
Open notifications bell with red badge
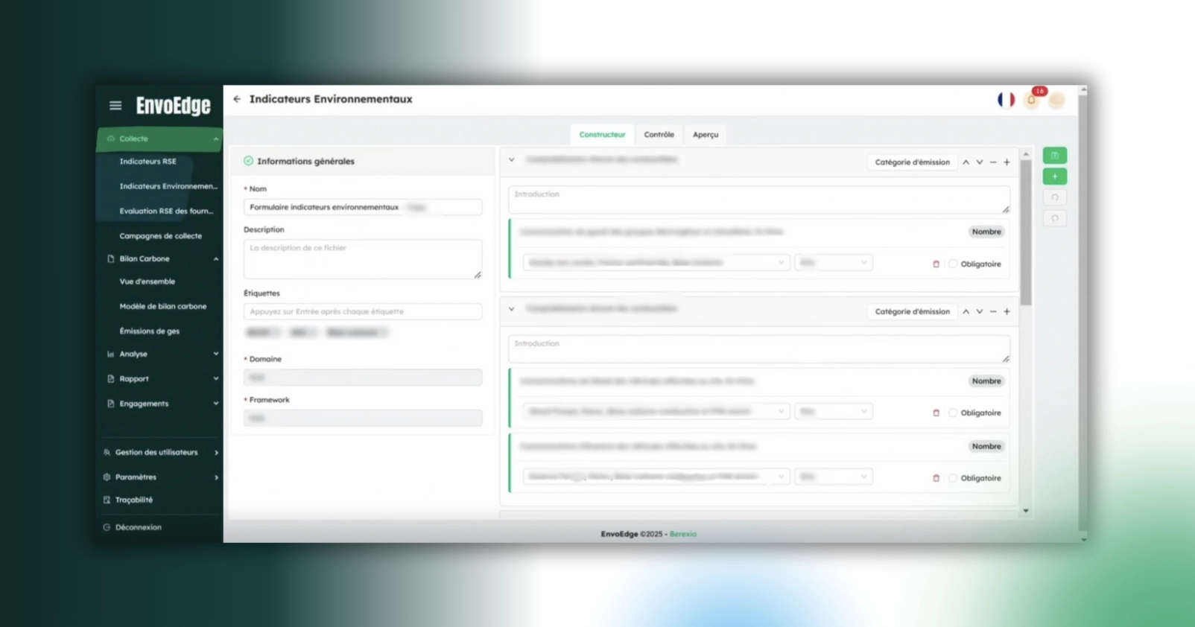point(1033,100)
